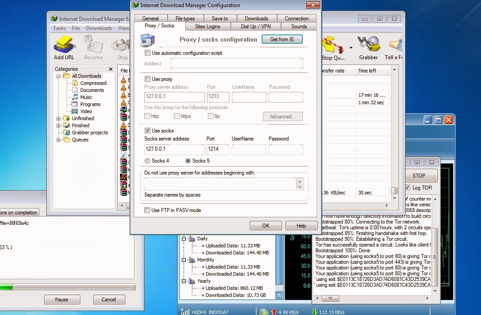Screen dimensions: 481x315
Task: Uncheck the Use socks checkbox
Action: pyautogui.click(x=147, y=130)
